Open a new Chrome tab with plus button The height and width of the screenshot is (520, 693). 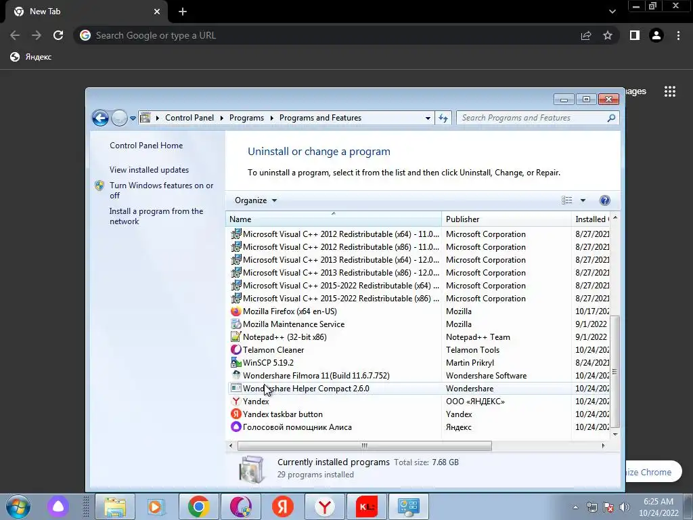(x=183, y=12)
